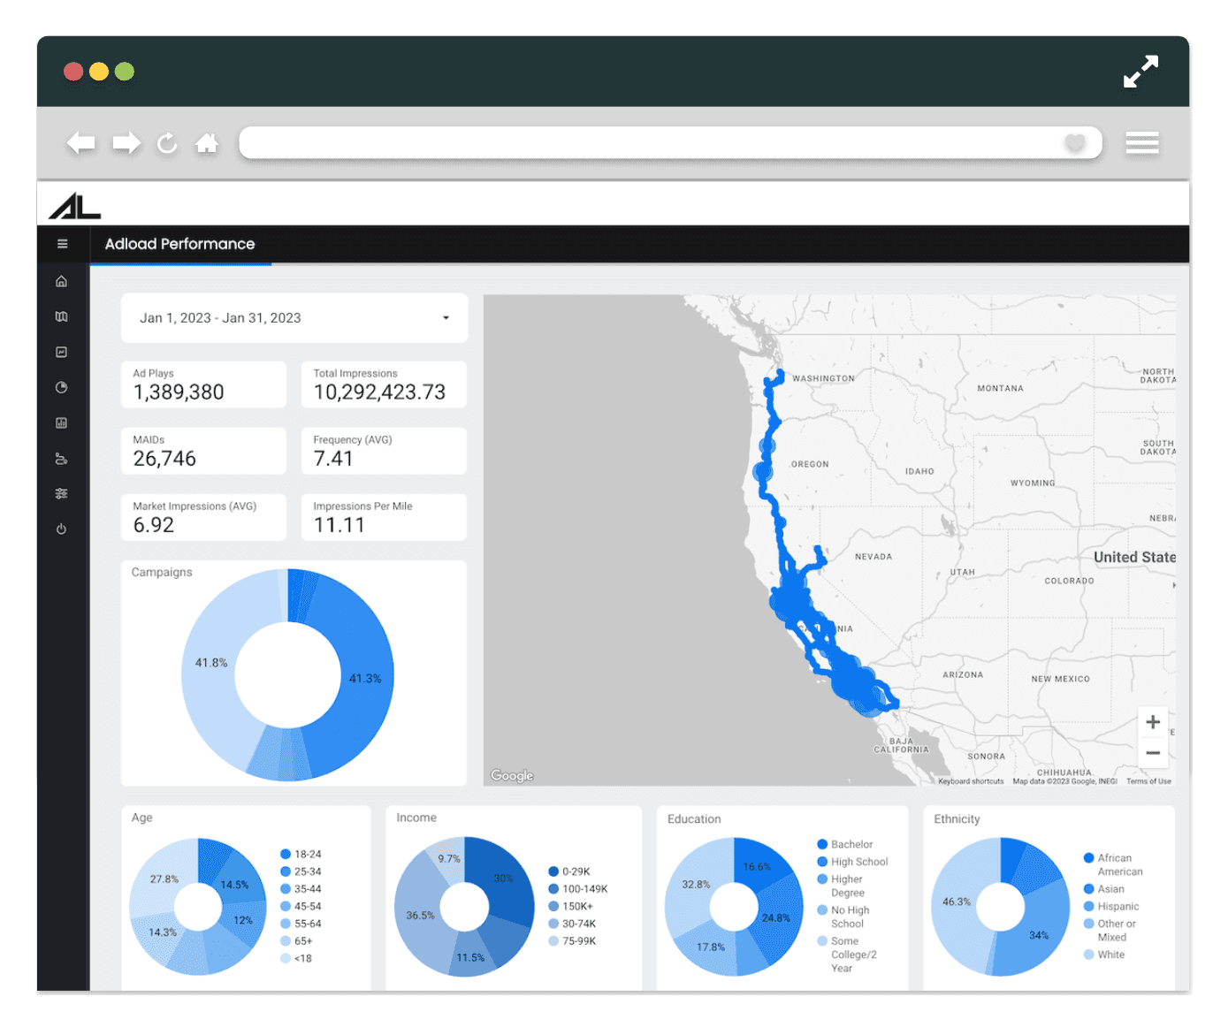This screenshot has width=1213, height=1027.
Task: Select Asian in Ethnicity legend
Action: point(1105,889)
